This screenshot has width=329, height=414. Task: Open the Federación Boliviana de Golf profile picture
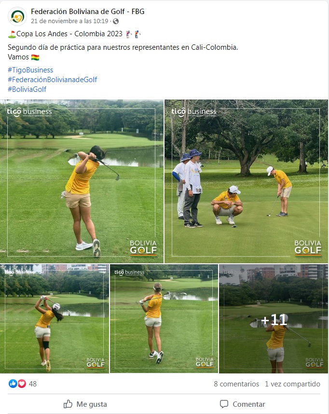17,16
